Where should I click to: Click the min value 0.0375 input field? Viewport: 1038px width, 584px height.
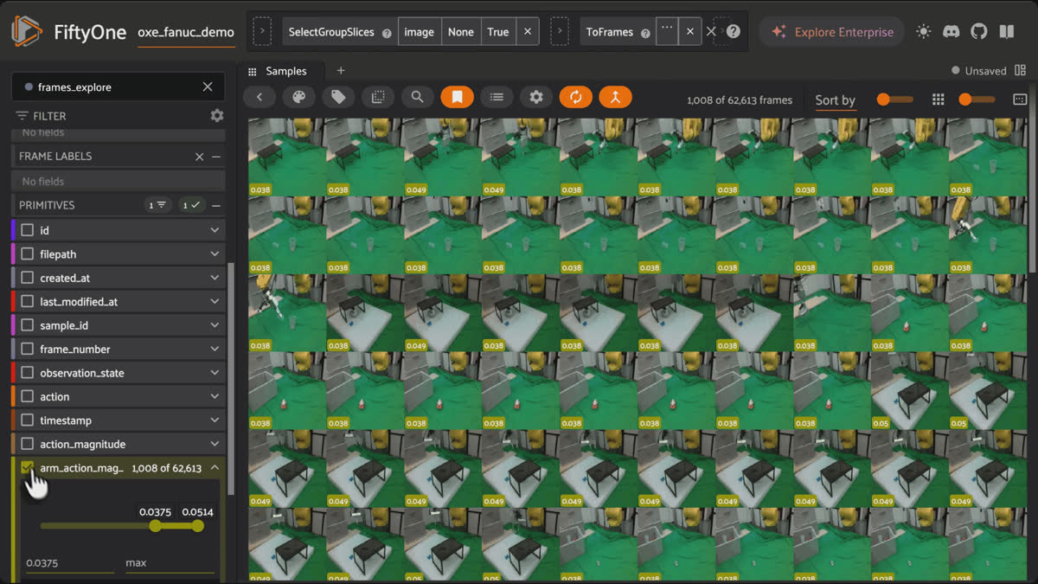click(69, 563)
